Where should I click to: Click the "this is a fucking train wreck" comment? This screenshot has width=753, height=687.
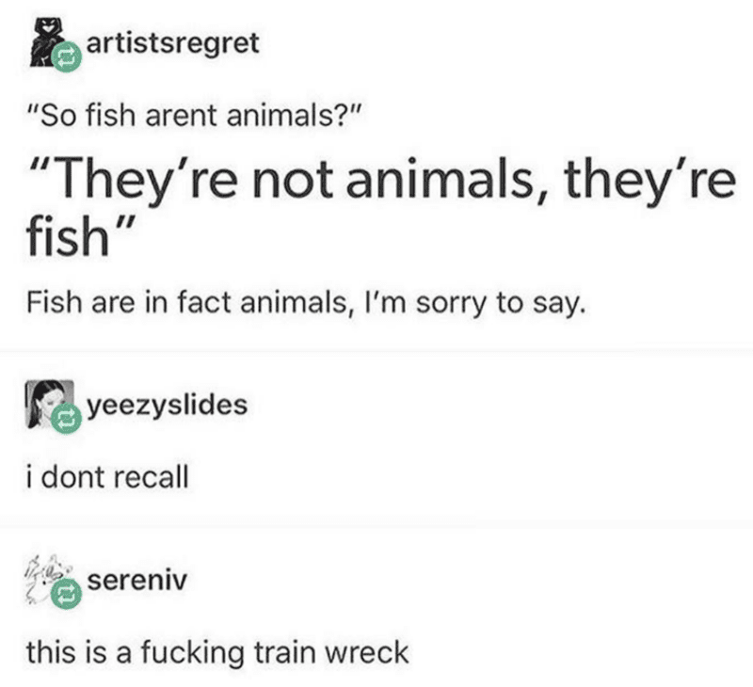(217, 653)
